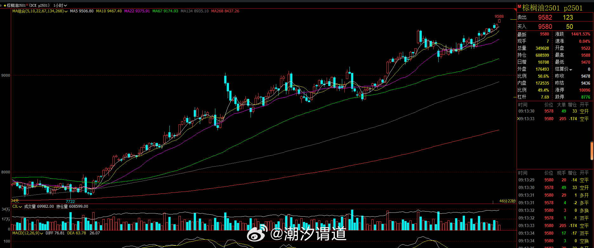Screen dimensions: 594x248
Task: Click the 现手 column header in trade list
Action: [561, 173]
